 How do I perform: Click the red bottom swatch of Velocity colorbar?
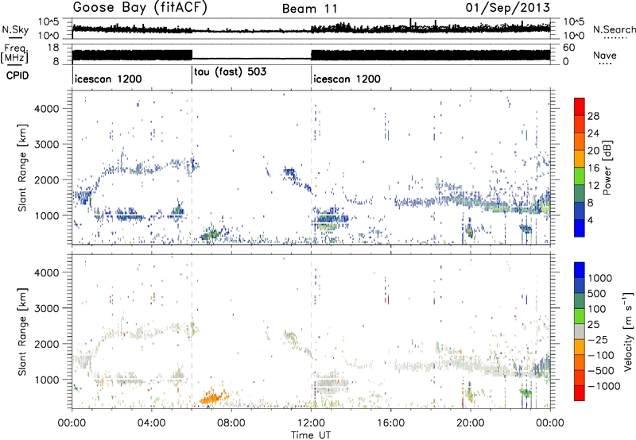580,393
